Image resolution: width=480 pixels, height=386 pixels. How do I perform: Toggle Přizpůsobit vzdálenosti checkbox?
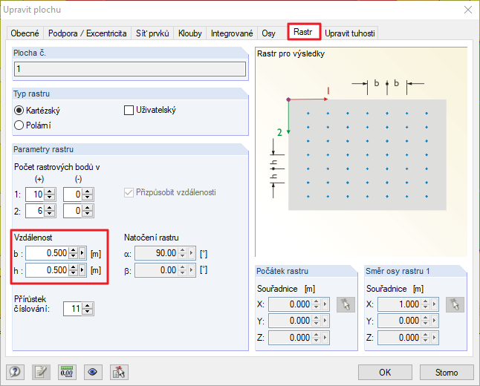coord(129,192)
